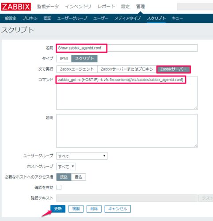Grab the 説明 textarea resize handle
Image resolution: width=213 pixels, height=221 pixels.
click(196, 146)
